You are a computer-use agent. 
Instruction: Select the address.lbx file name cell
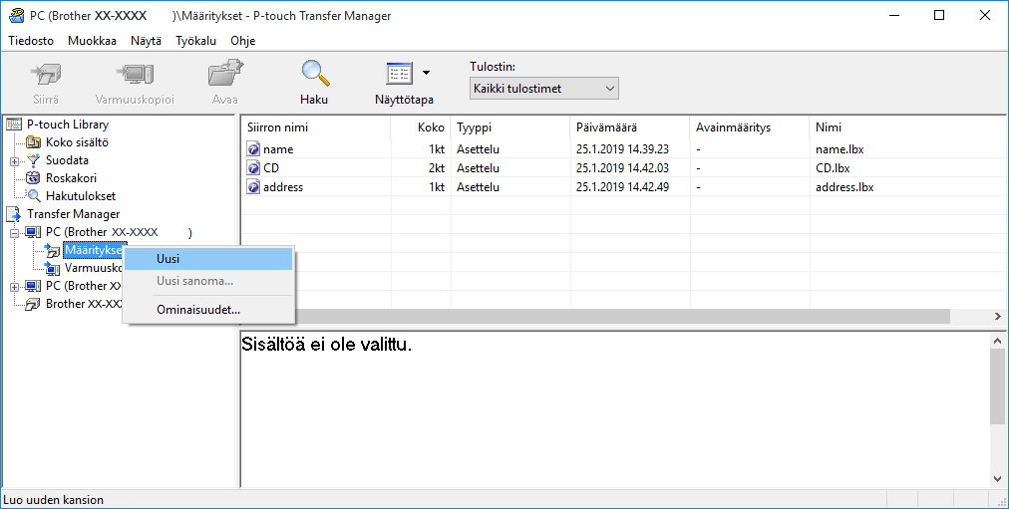(844, 187)
